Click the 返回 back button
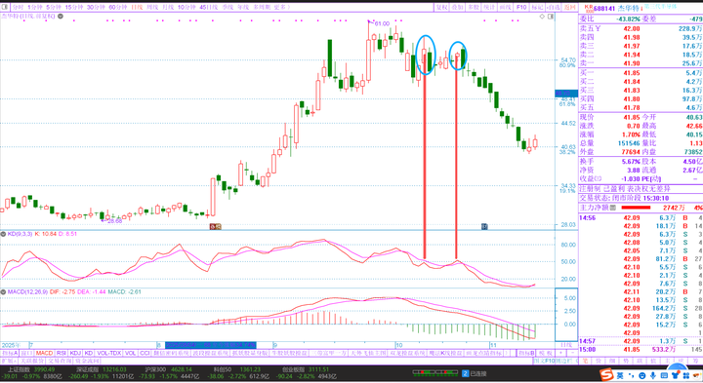This screenshot has width=703, height=383. point(569,7)
